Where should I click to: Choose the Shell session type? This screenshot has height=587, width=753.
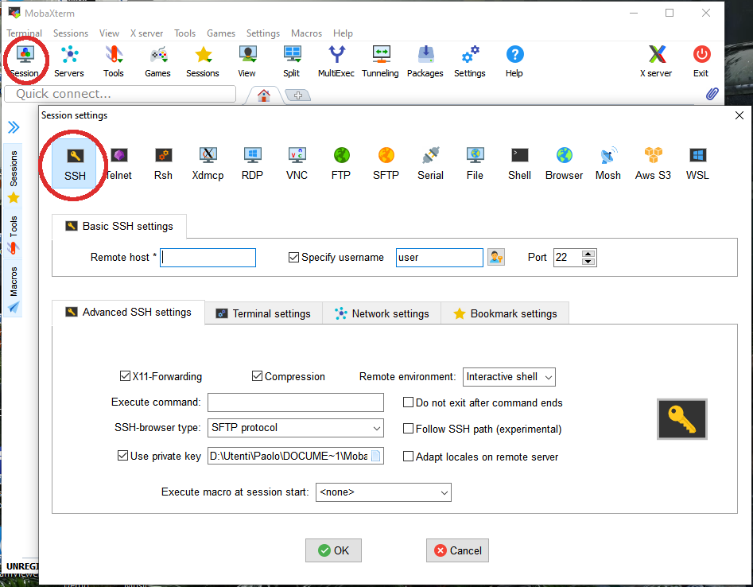(519, 165)
